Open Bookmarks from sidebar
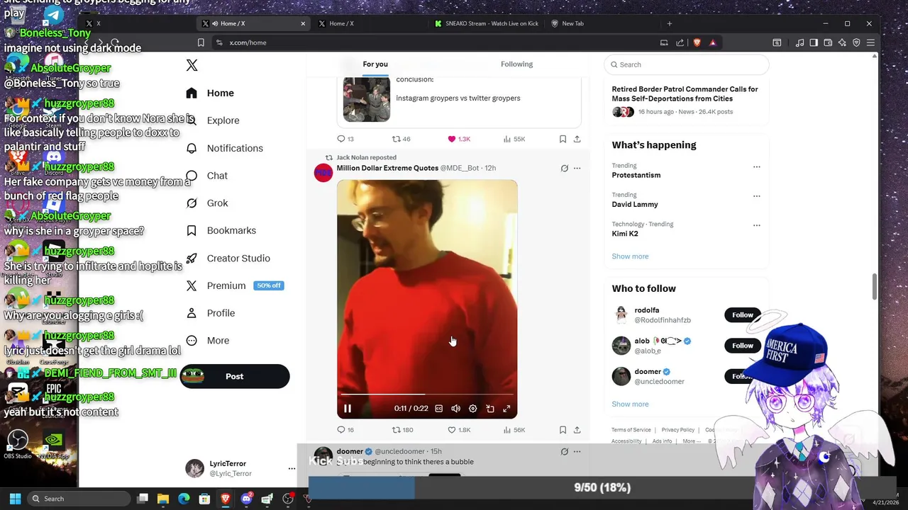 [221, 230]
